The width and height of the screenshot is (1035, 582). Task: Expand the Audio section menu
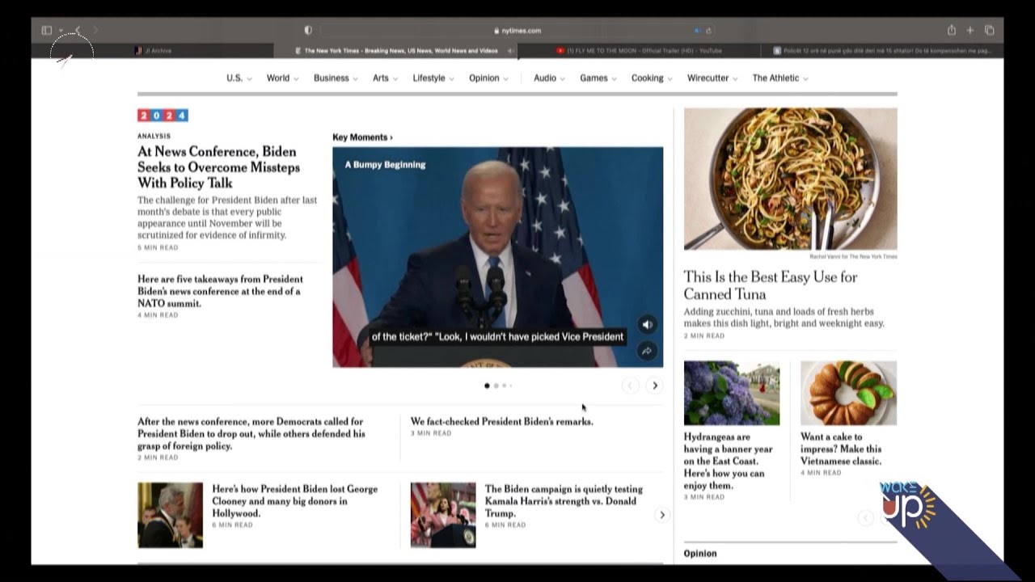pyautogui.click(x=549, y=78)
